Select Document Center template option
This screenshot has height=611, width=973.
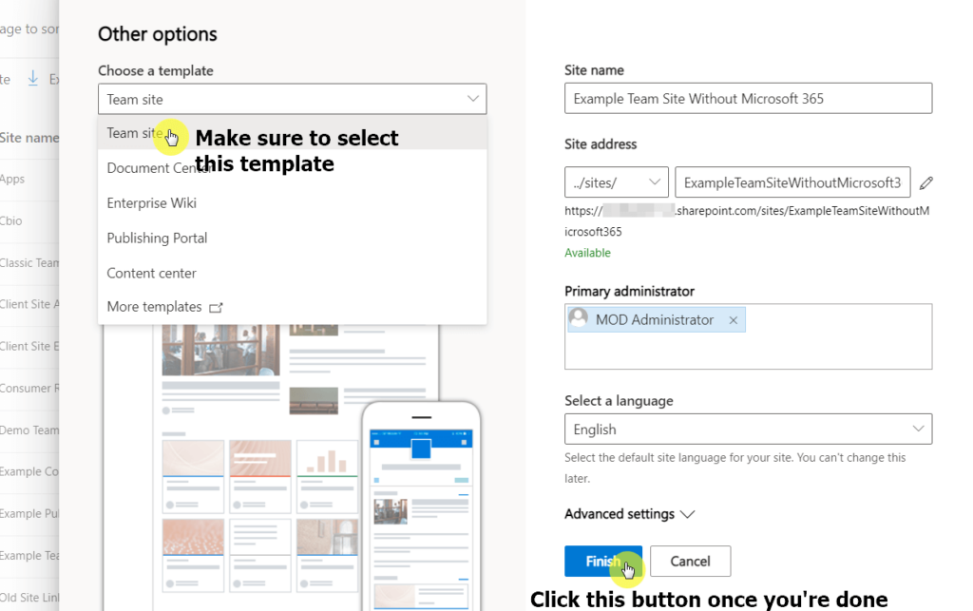click(x=292, y=168)
